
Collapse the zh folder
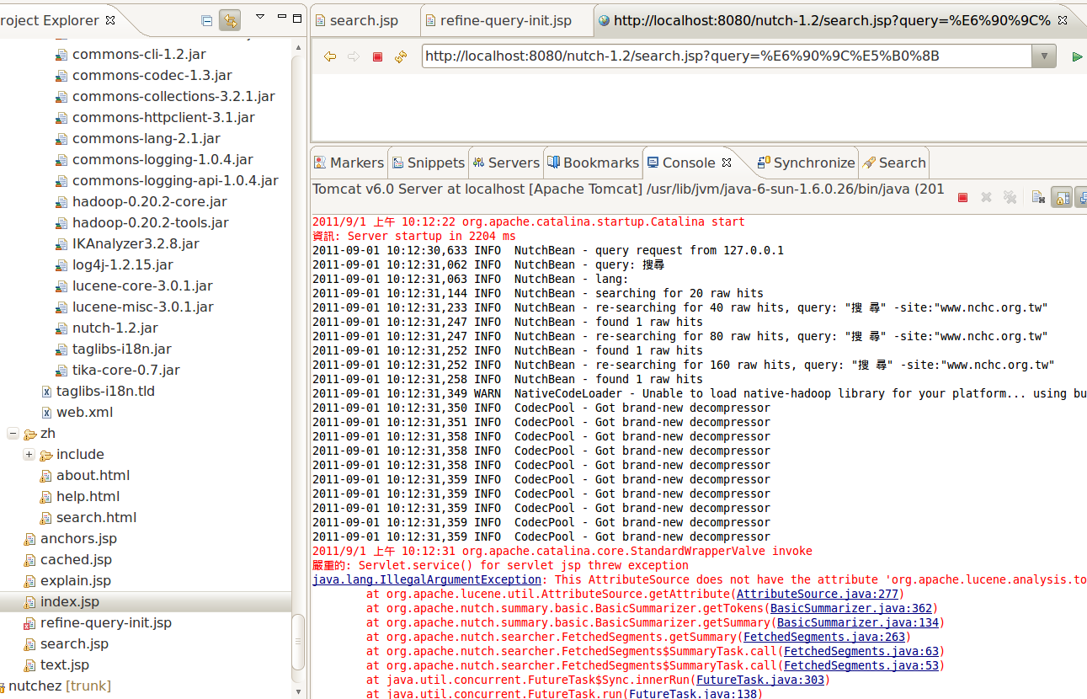pos(13,433)
